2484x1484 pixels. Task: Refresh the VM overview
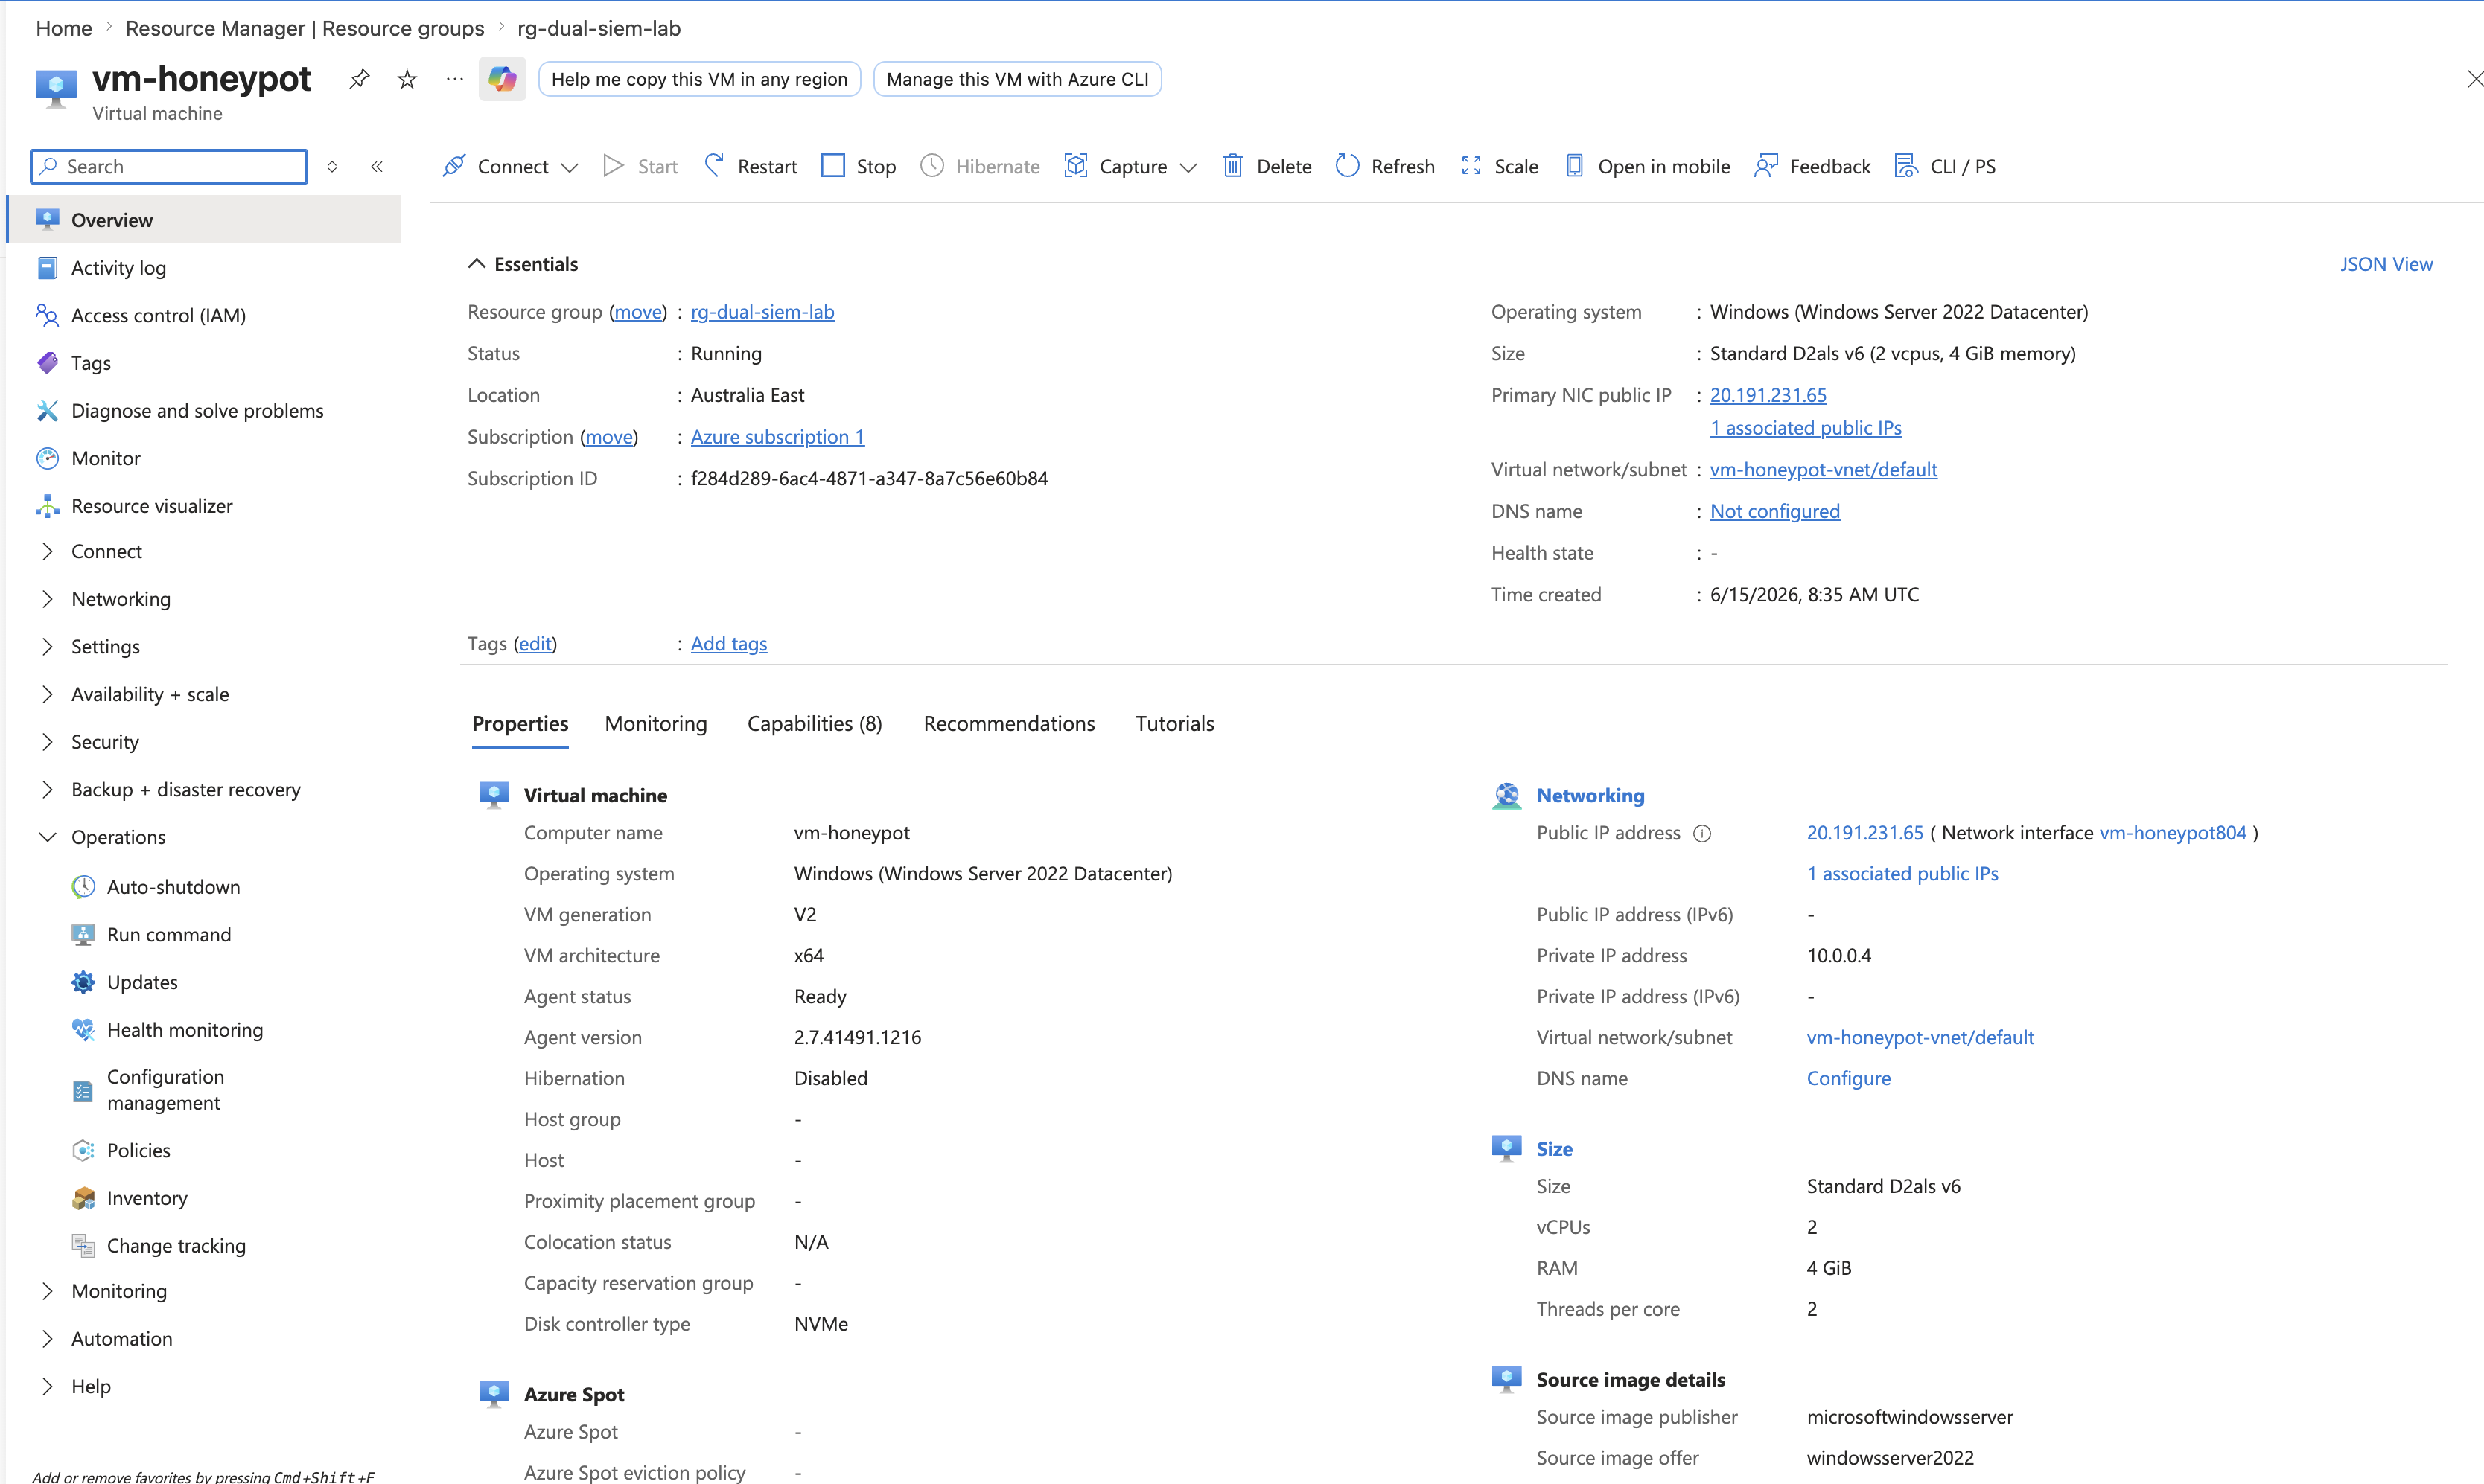click(1386, 166)
